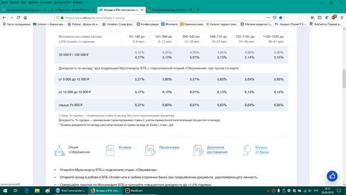This screenshot has width=346, height=195.
Task: Close the active VTB tab
Action: [x=142, y=10]
